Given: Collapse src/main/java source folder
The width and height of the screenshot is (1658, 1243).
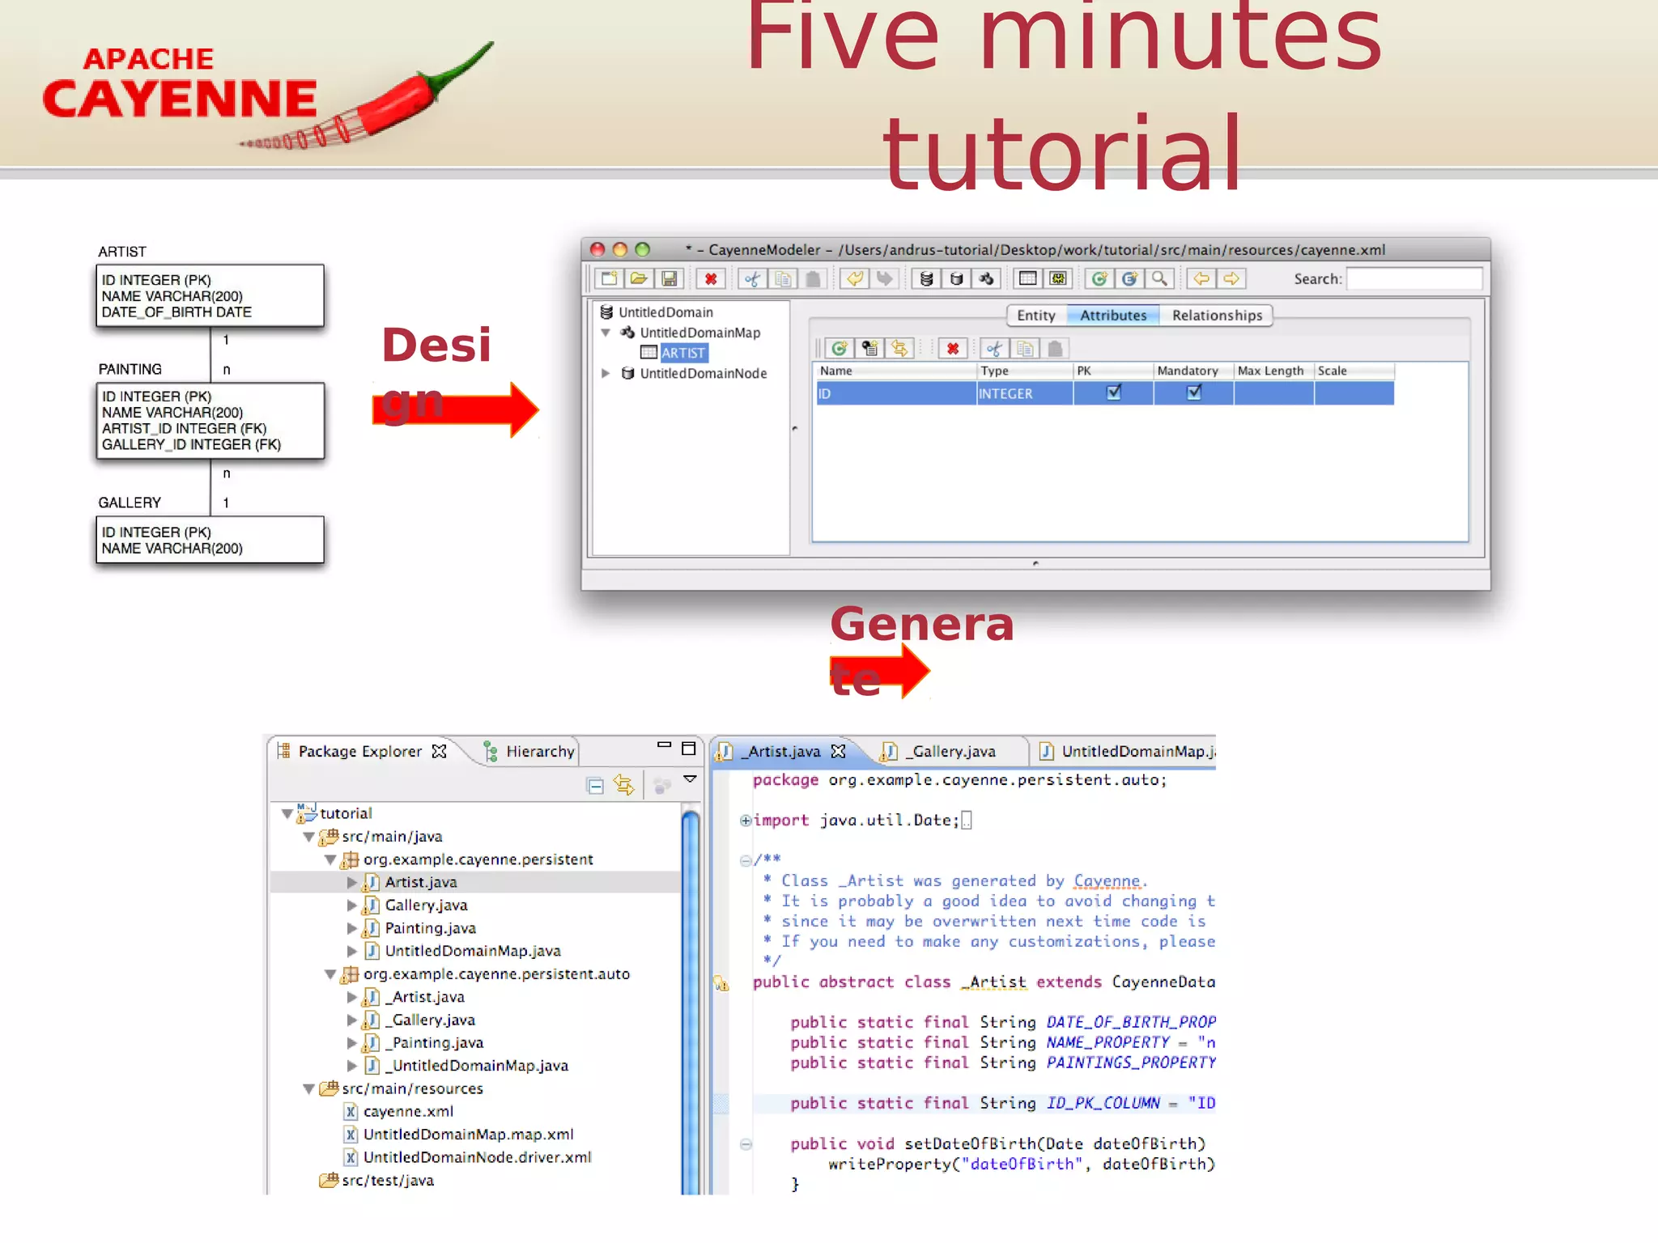Looking at the screenshot, I should point(309,837).
